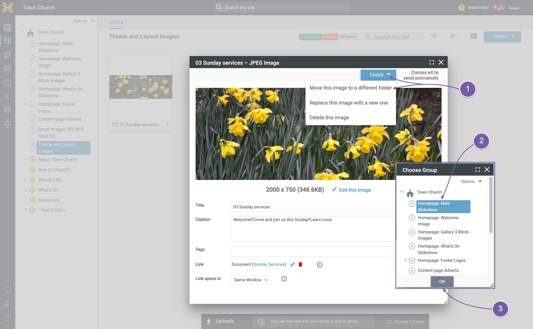Open the Options dropdown in Choose Group
533x329 pixels.
(471, 182)
